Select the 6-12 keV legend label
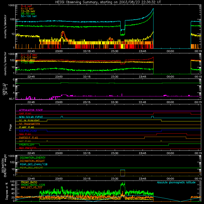This screenshot has width=204, height=204. tap(27, 9)
